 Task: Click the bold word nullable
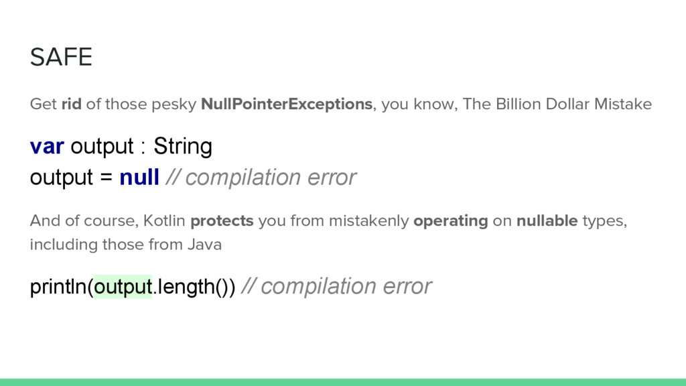547,220
